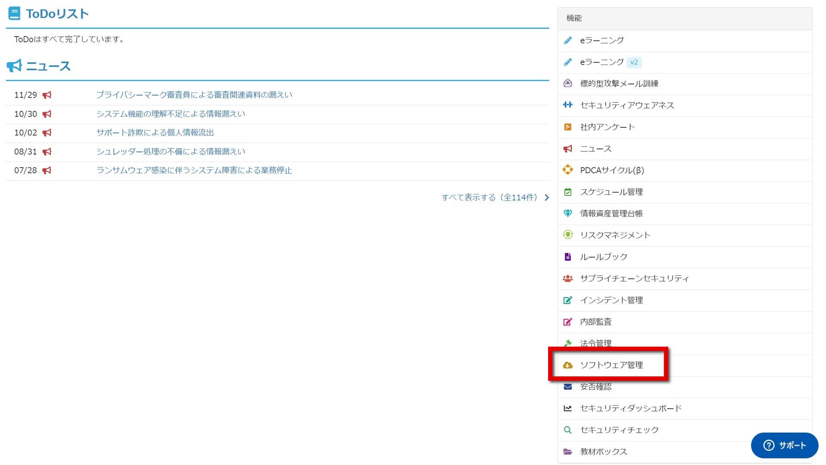Click the megaphone icon on the 10/30 news row
The image size is (826, 465).
[47, 114]
